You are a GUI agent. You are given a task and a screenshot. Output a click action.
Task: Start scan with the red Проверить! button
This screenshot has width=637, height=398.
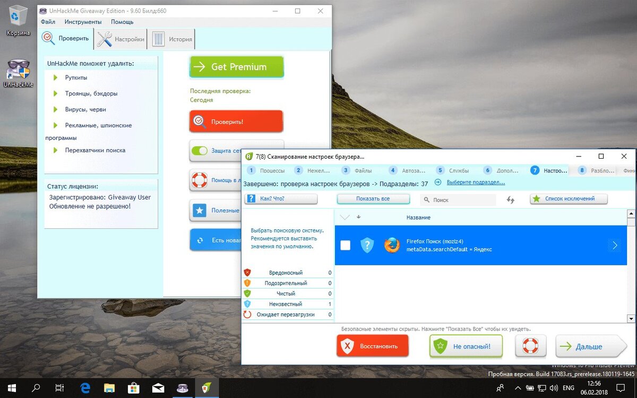click(236, 122)
